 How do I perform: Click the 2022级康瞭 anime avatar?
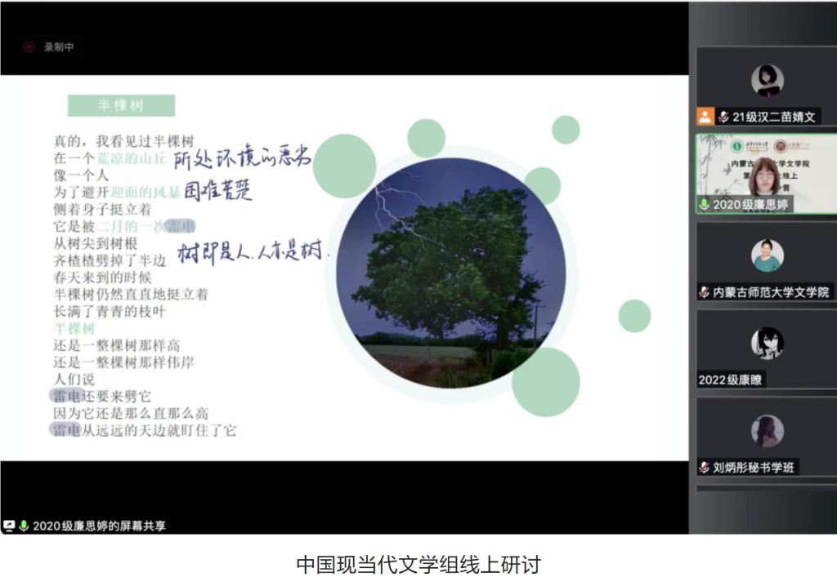pos(767,344)
